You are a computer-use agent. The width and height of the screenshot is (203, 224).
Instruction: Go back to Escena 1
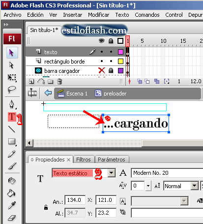point(73,94)
